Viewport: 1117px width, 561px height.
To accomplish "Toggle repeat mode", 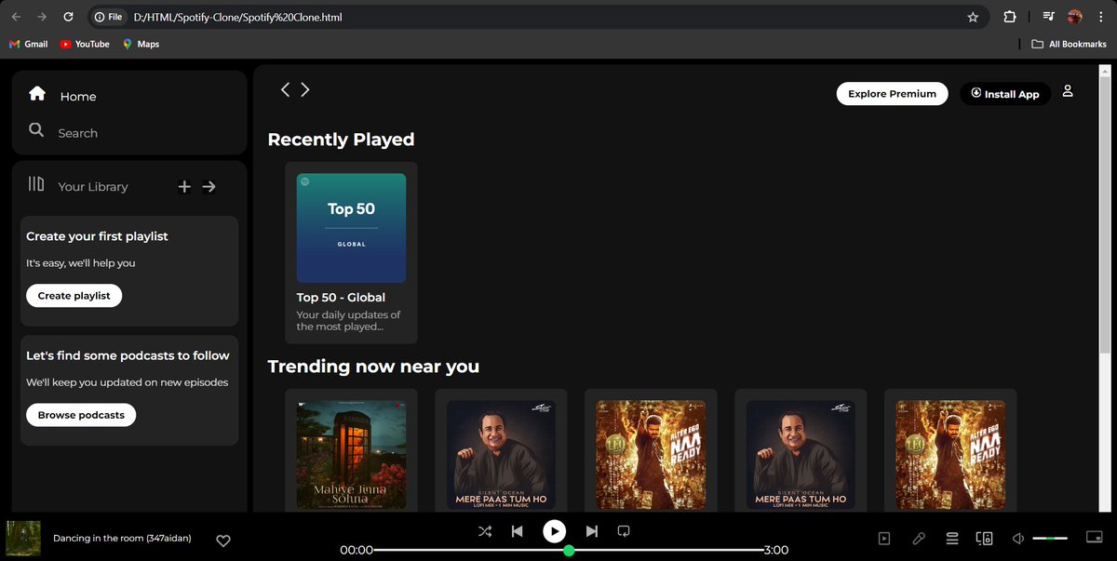I will tap(624, 531).
